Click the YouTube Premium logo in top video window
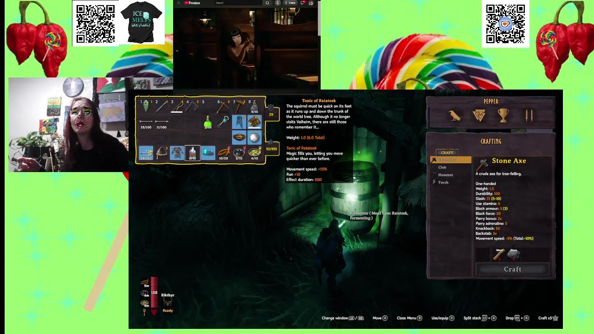Image resolution: width=594 pixels, height=334 pixels. pos(192,3)
